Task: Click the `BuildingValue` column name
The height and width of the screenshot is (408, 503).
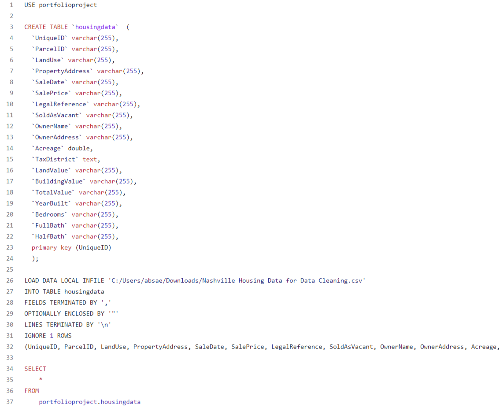Action: click(x=59, y=182)
